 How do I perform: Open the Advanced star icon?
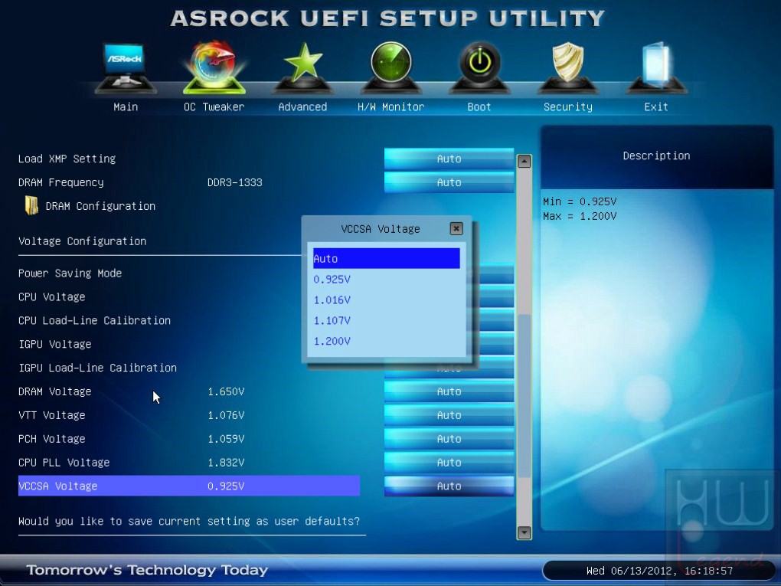(x=302, y=67)
